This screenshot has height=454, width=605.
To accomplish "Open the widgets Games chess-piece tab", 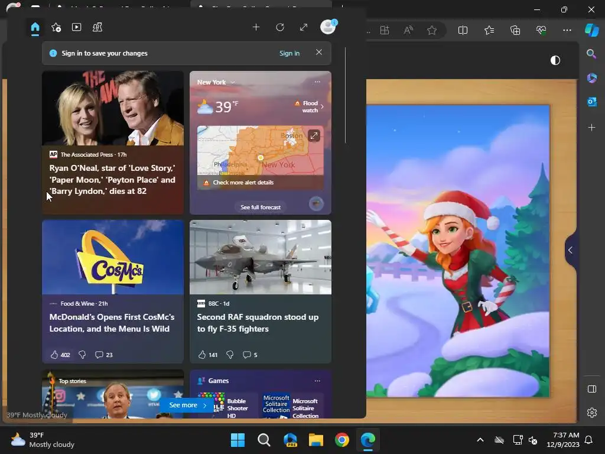I will click(x=97, y=27).
